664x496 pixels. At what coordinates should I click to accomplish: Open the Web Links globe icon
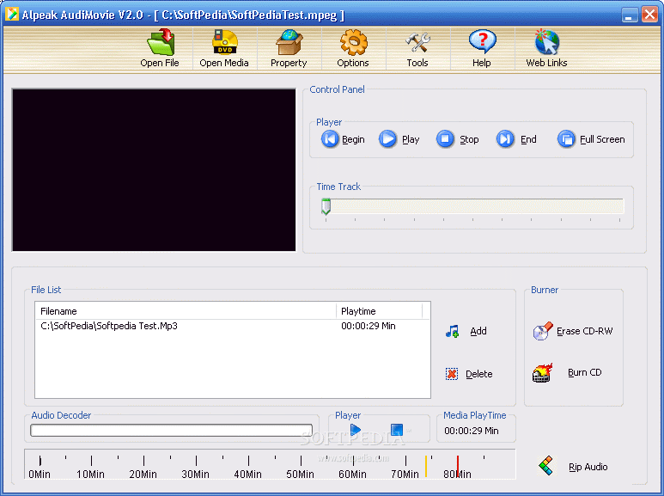(x=546, y=42)
